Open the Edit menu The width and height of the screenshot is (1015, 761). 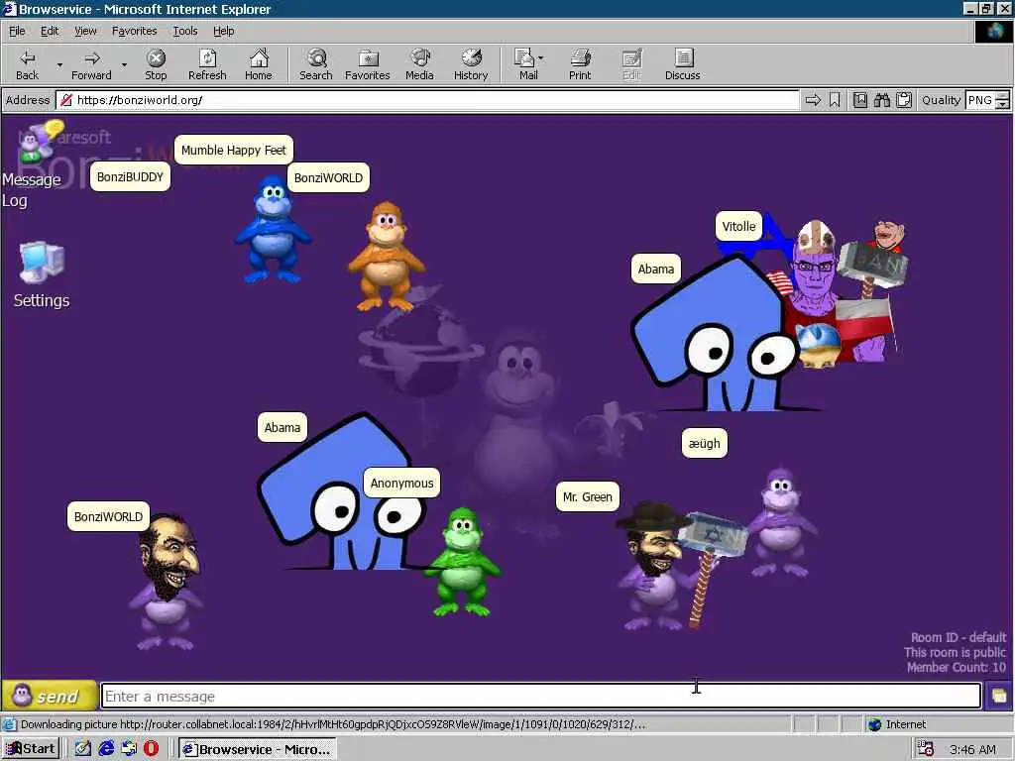[50, 31]
